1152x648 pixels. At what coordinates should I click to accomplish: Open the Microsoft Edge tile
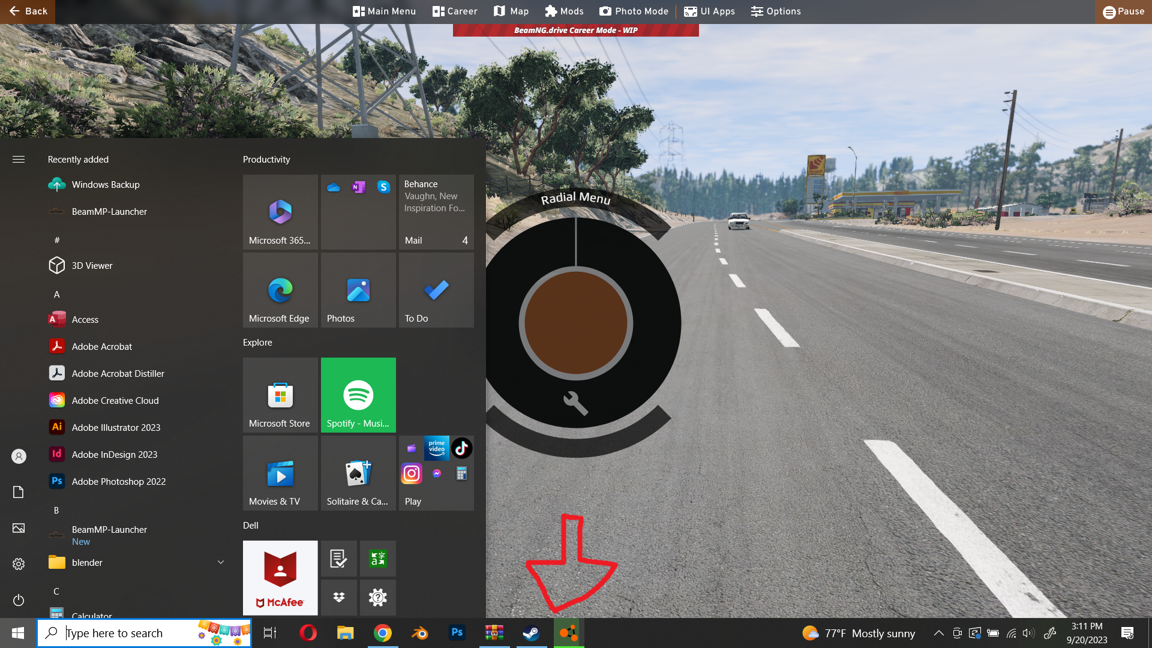pyautogui.click(x=280, y=290)
